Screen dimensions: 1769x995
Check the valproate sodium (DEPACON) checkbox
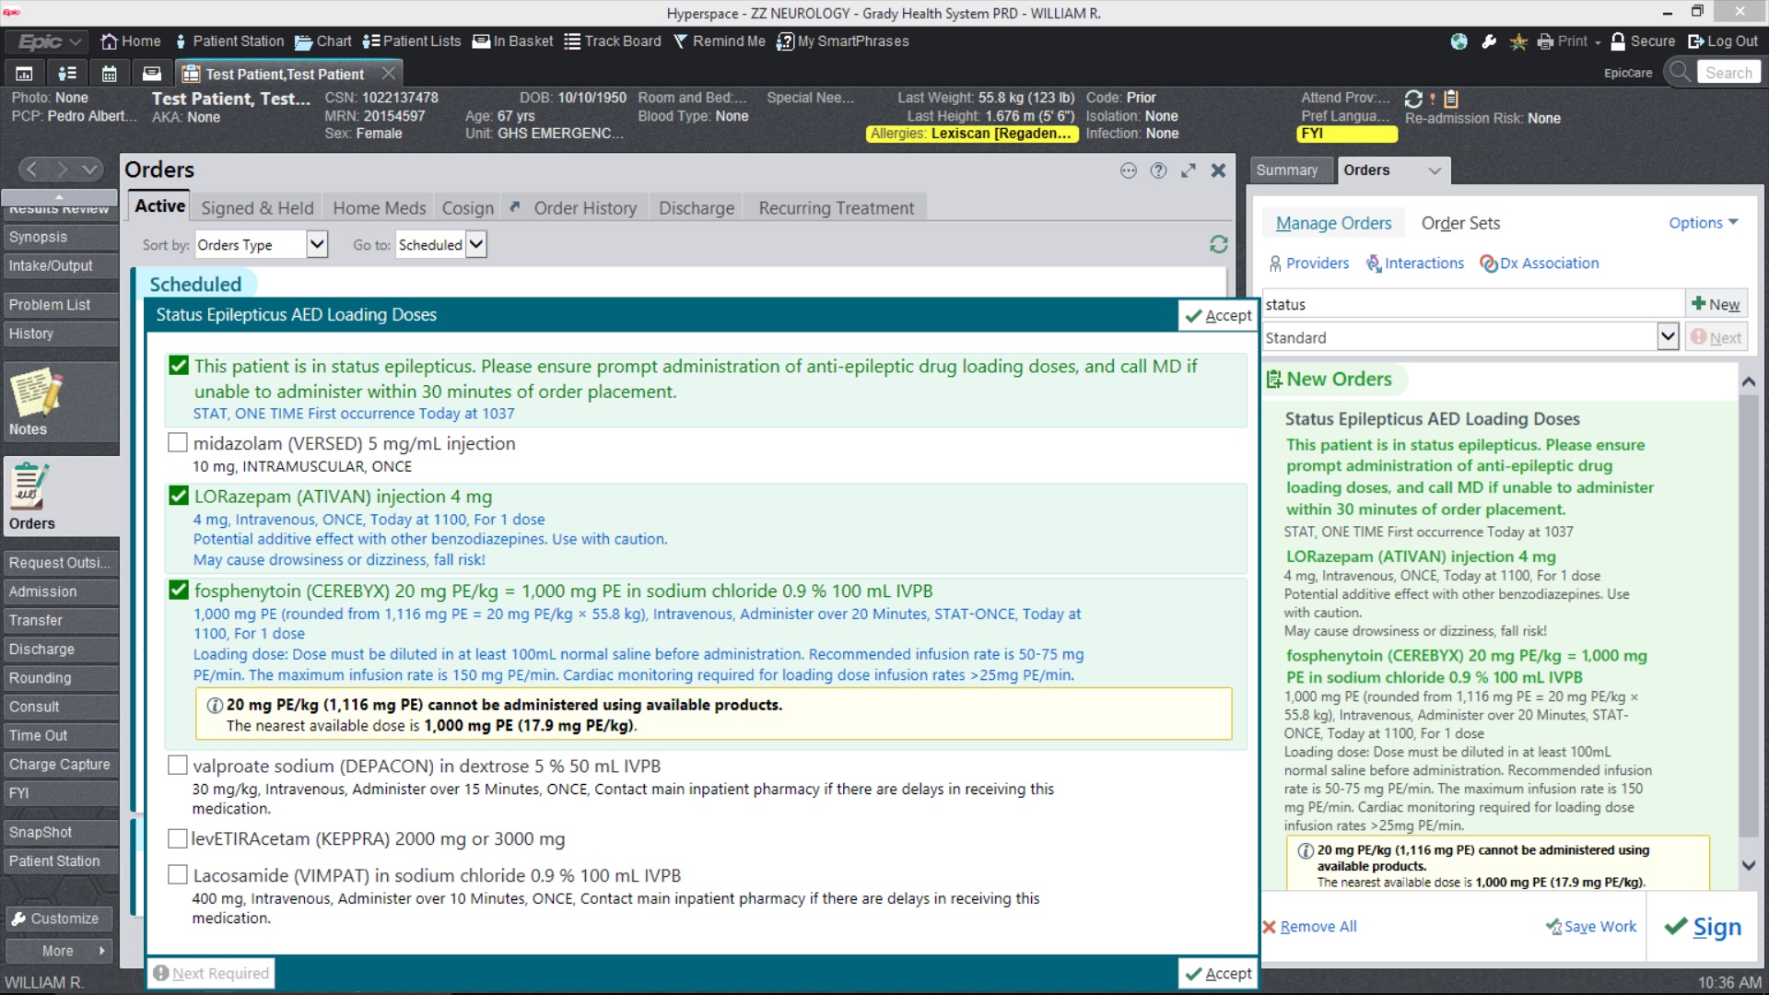178,766
